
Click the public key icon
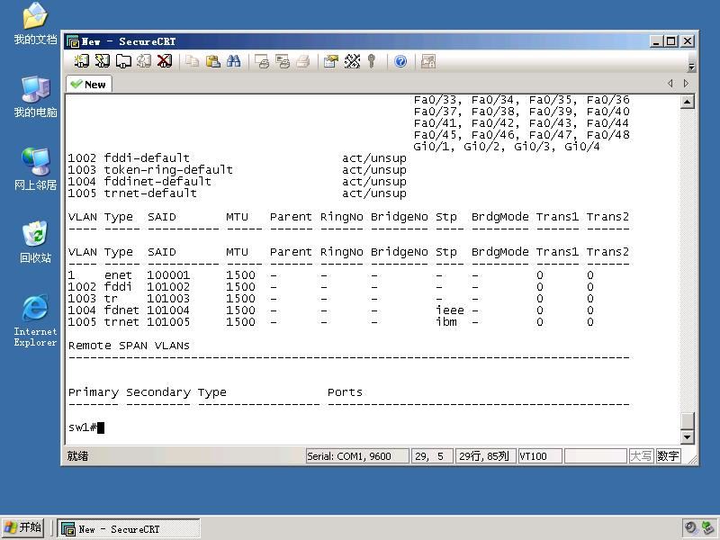(372, 61)
